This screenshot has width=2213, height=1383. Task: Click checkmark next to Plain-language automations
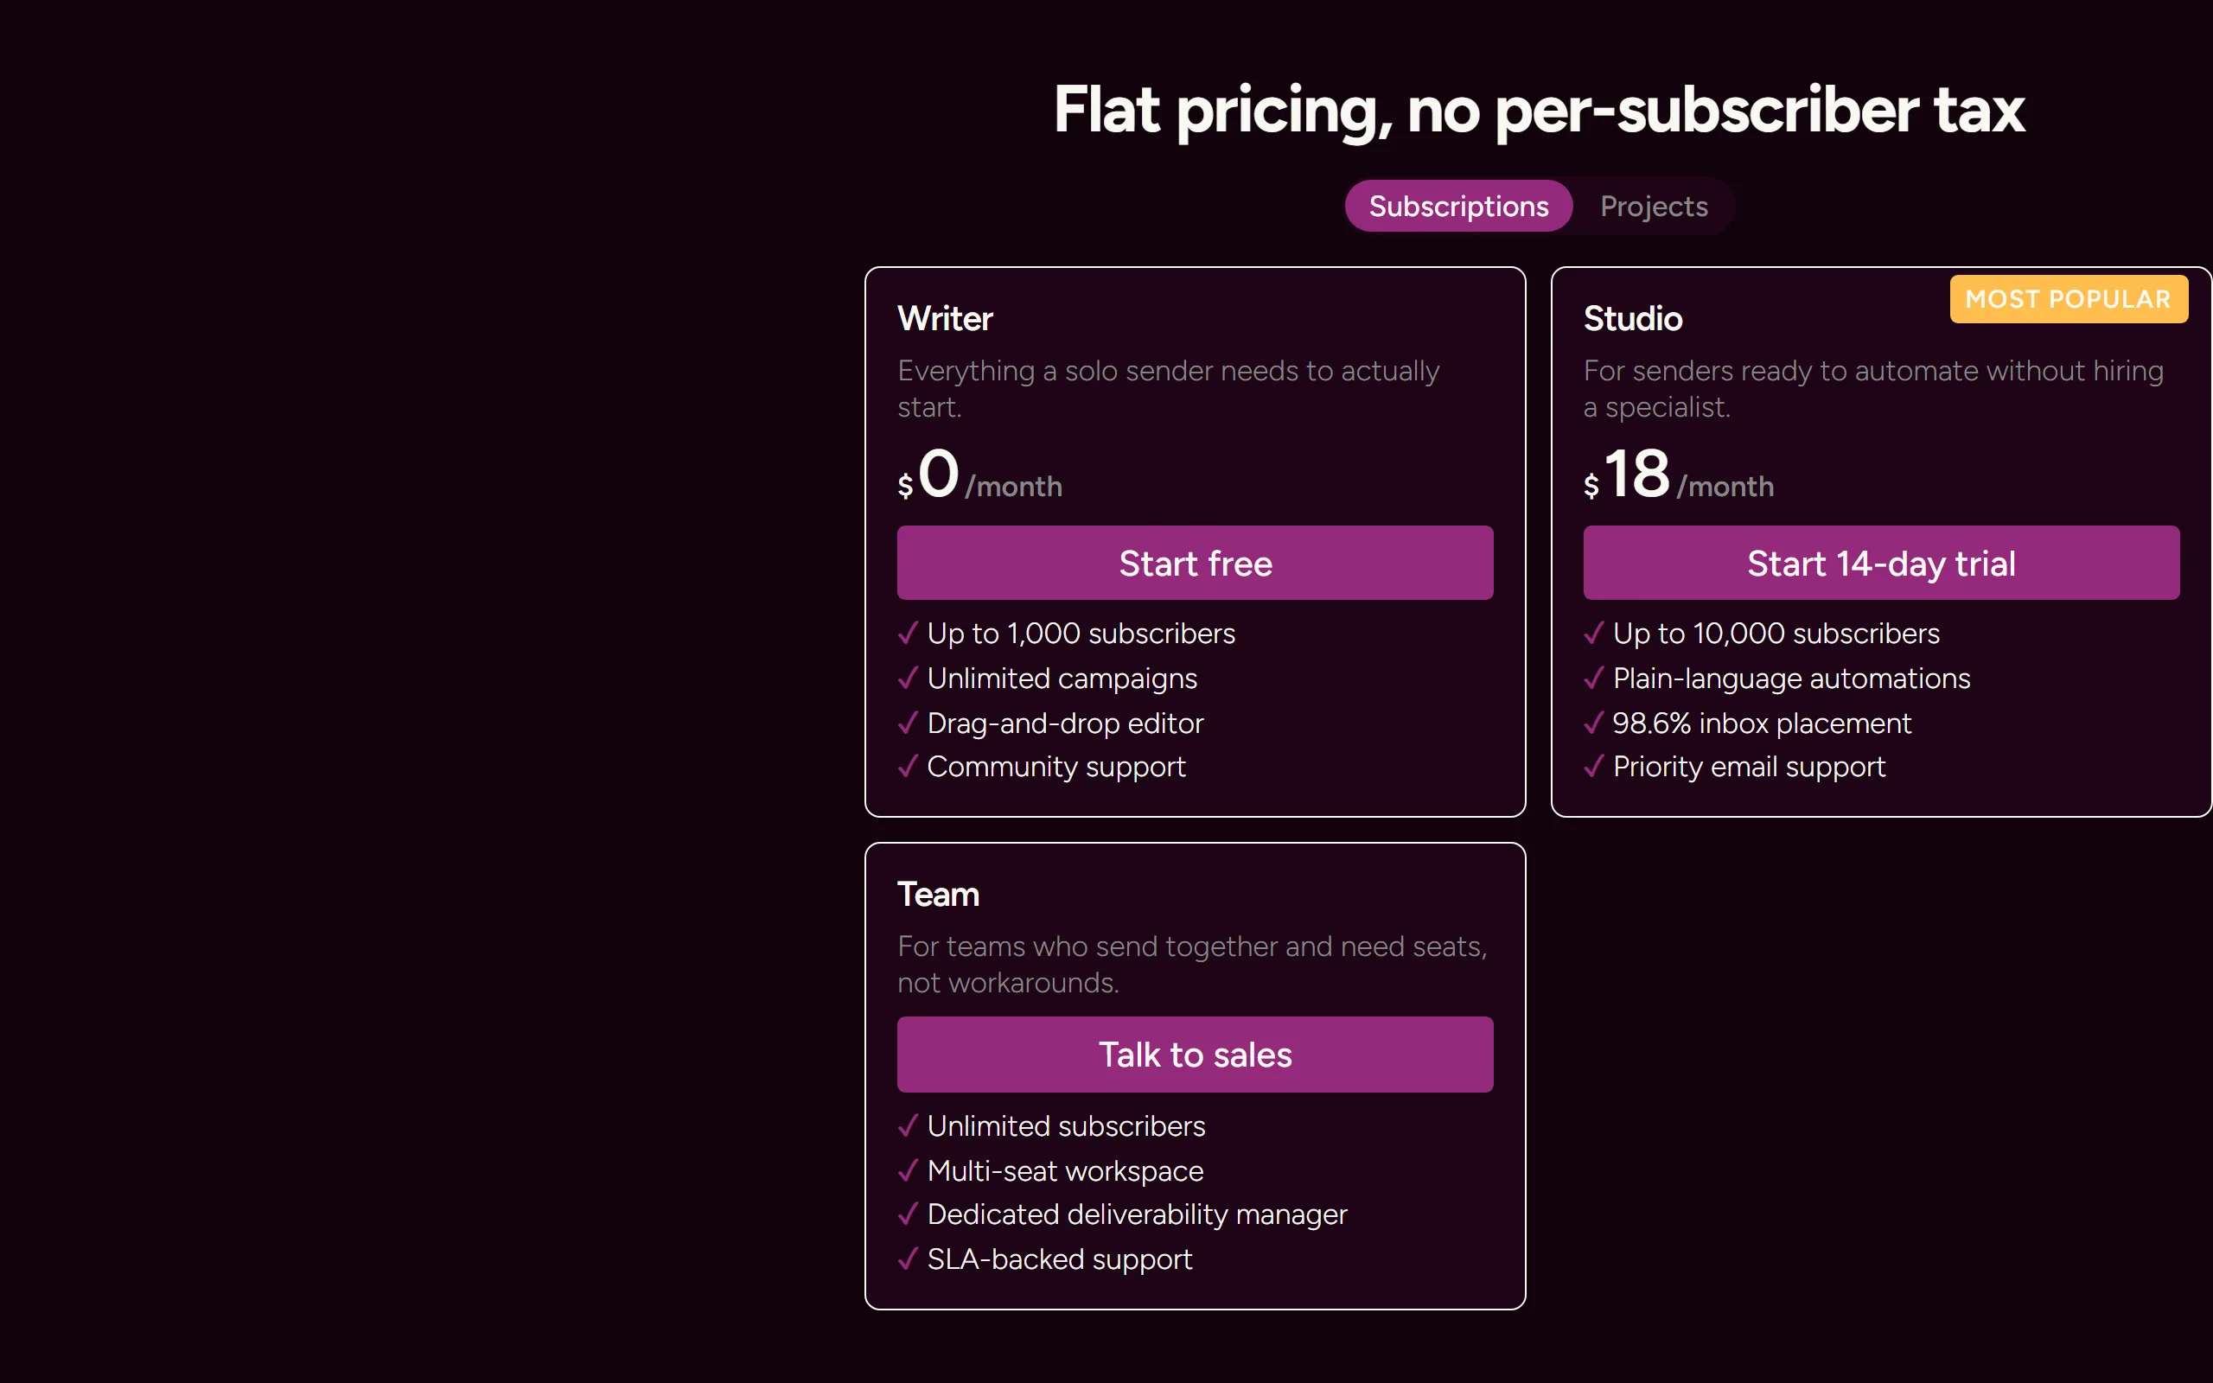tap(1593, 678)
